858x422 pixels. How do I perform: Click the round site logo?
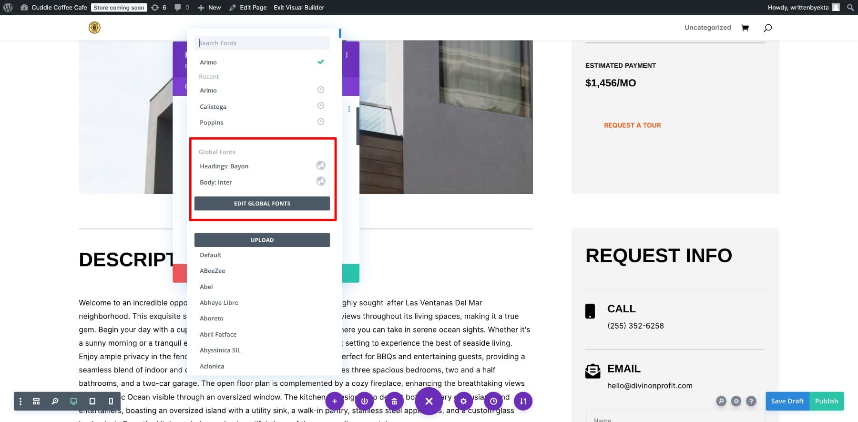click(94, 28)
